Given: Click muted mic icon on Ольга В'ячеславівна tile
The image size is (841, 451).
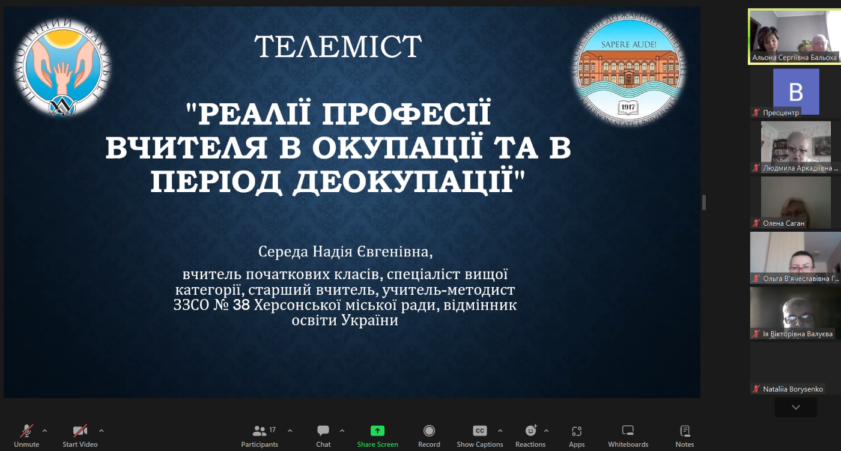Looking at the screenshot, I should tap(756, 279).
